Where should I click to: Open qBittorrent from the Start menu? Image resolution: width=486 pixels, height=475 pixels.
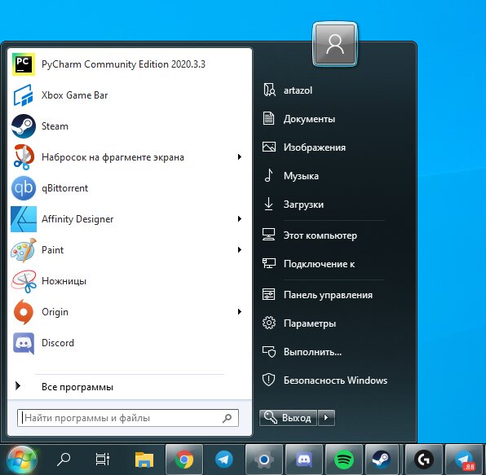130,188
